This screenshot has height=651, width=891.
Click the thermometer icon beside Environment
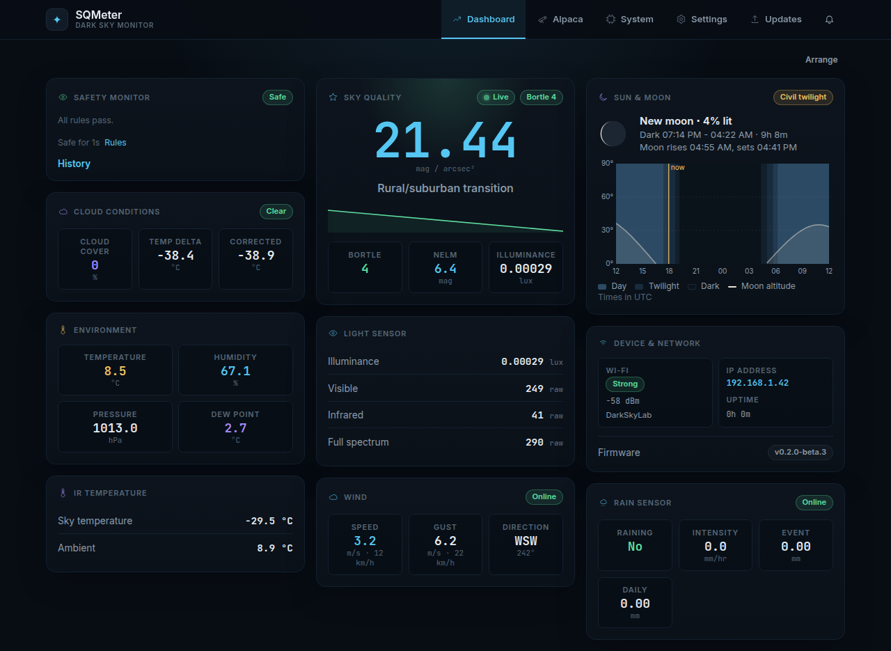(63, 330)
